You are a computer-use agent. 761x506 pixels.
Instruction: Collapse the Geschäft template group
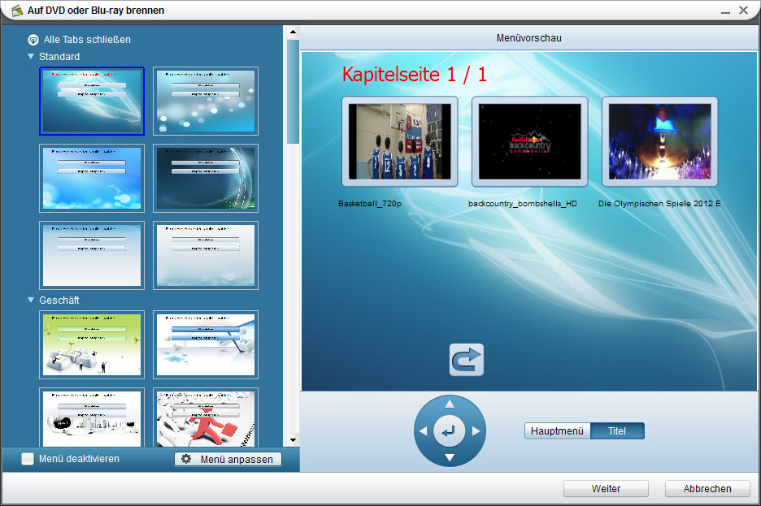point(31,301)
